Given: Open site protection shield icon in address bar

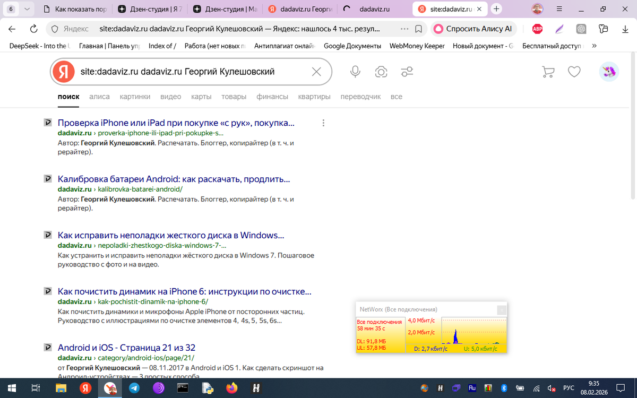Looking at the screenshot, I should [54, 29].
